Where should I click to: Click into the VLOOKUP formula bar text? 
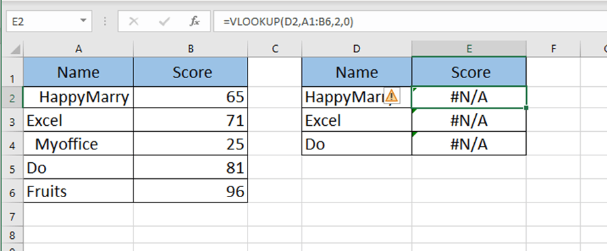click(288, 22)
